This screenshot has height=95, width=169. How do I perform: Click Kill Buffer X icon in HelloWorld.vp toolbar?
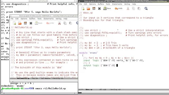tap(31, 23)
